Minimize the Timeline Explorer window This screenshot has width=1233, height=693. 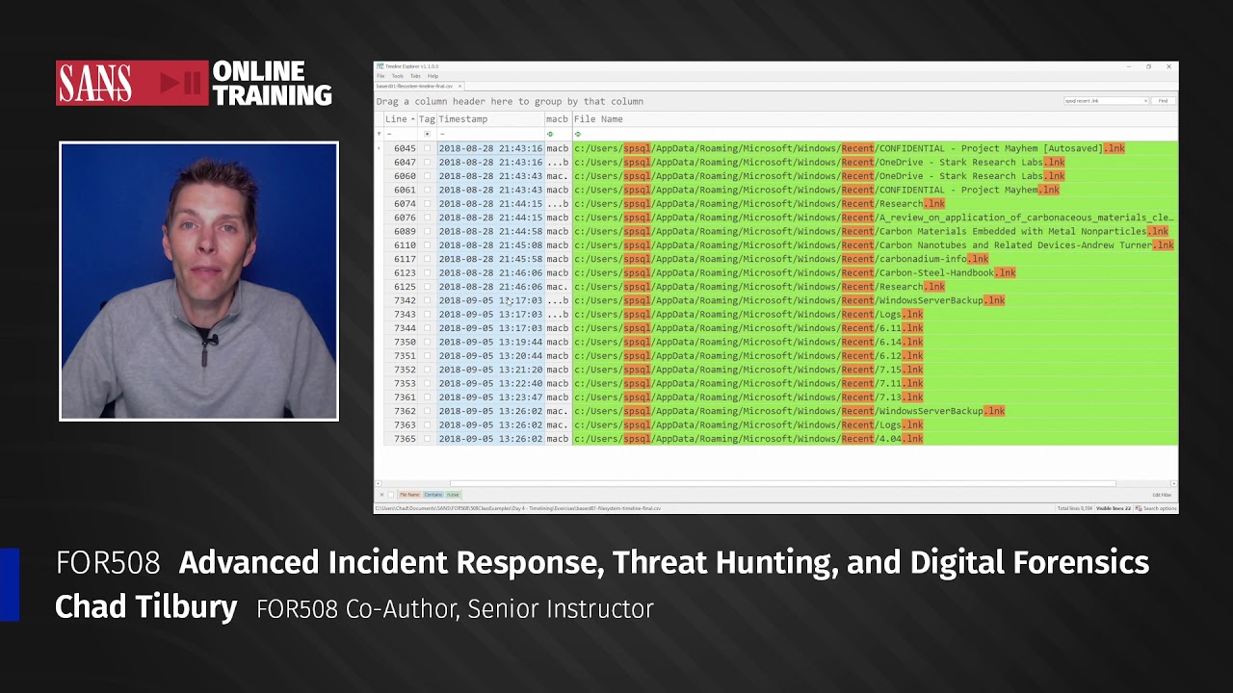coord(1128,66)
